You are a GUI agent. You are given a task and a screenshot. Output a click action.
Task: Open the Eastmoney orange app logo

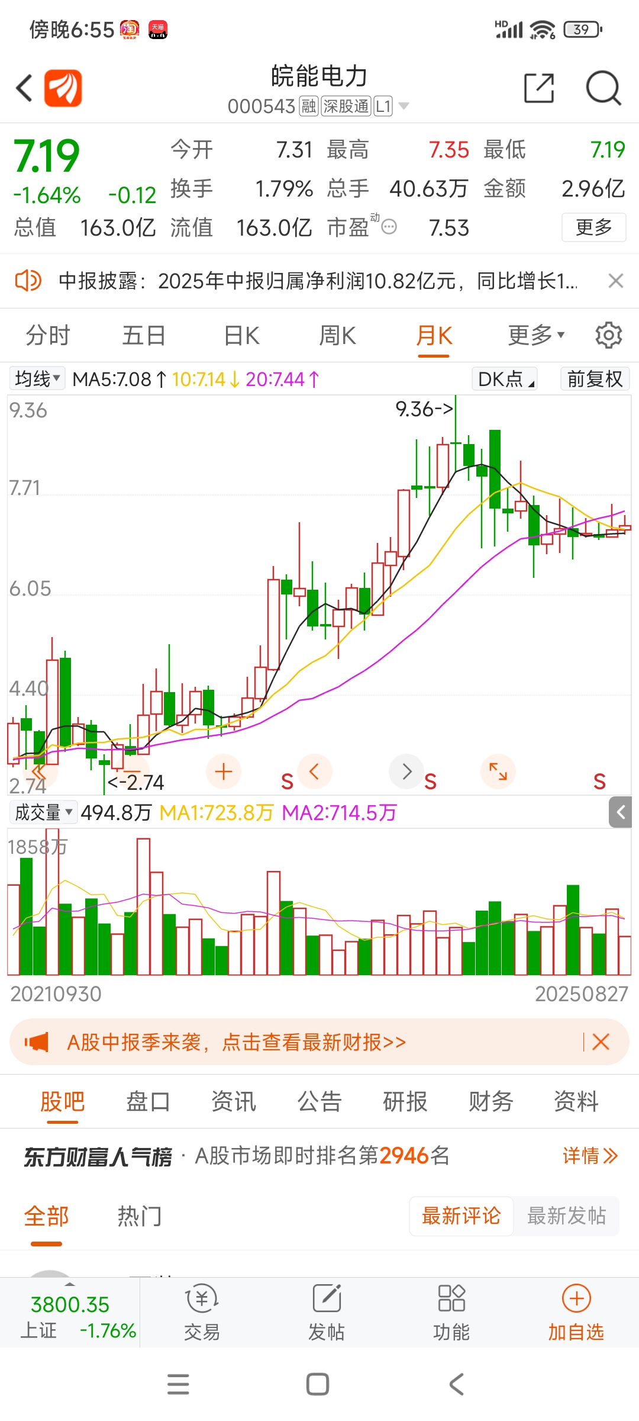coord(63,88)
